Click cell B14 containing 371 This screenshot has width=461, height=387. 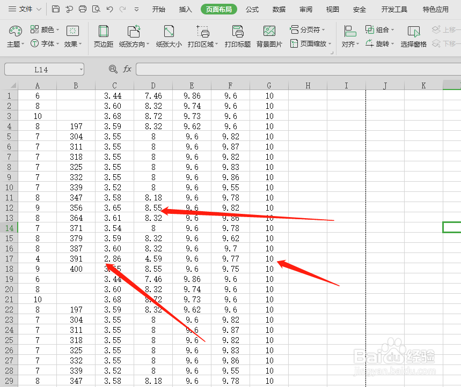coord(76,228)
